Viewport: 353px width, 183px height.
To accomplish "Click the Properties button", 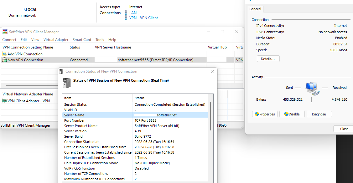I will pos(265,114).
